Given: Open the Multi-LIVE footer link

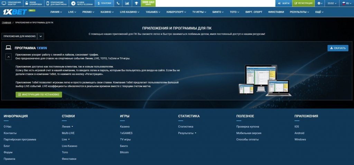Looking at the screenshot, I should point(68,133).
